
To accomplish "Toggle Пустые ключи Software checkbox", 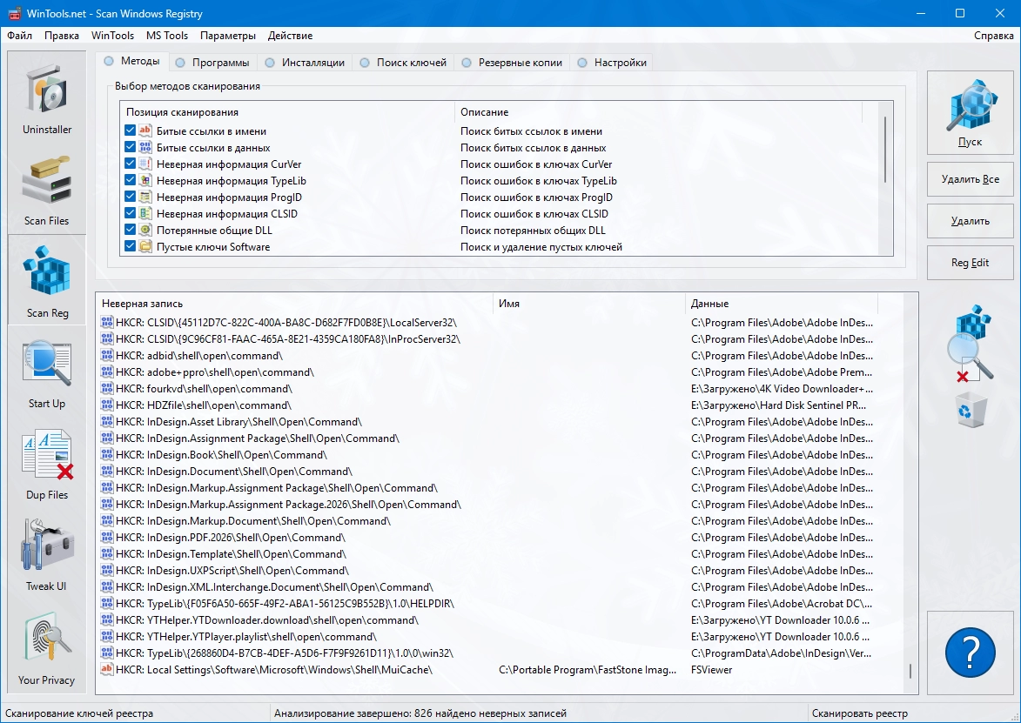I will click(130, 246).
